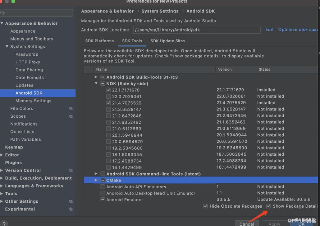Expand Android SDK Build-Tools 31-rc3 row
The image size is (320, 226).
click(96, 77)
